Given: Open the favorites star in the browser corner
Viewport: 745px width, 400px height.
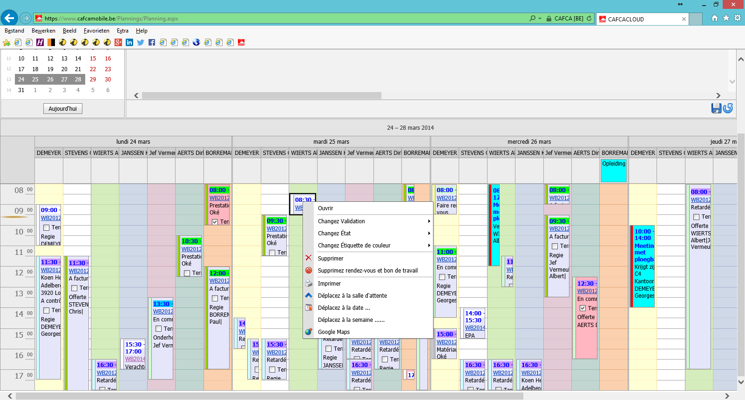Looking at the screenshot, I should pyautogui.click(x=726, y=18).
